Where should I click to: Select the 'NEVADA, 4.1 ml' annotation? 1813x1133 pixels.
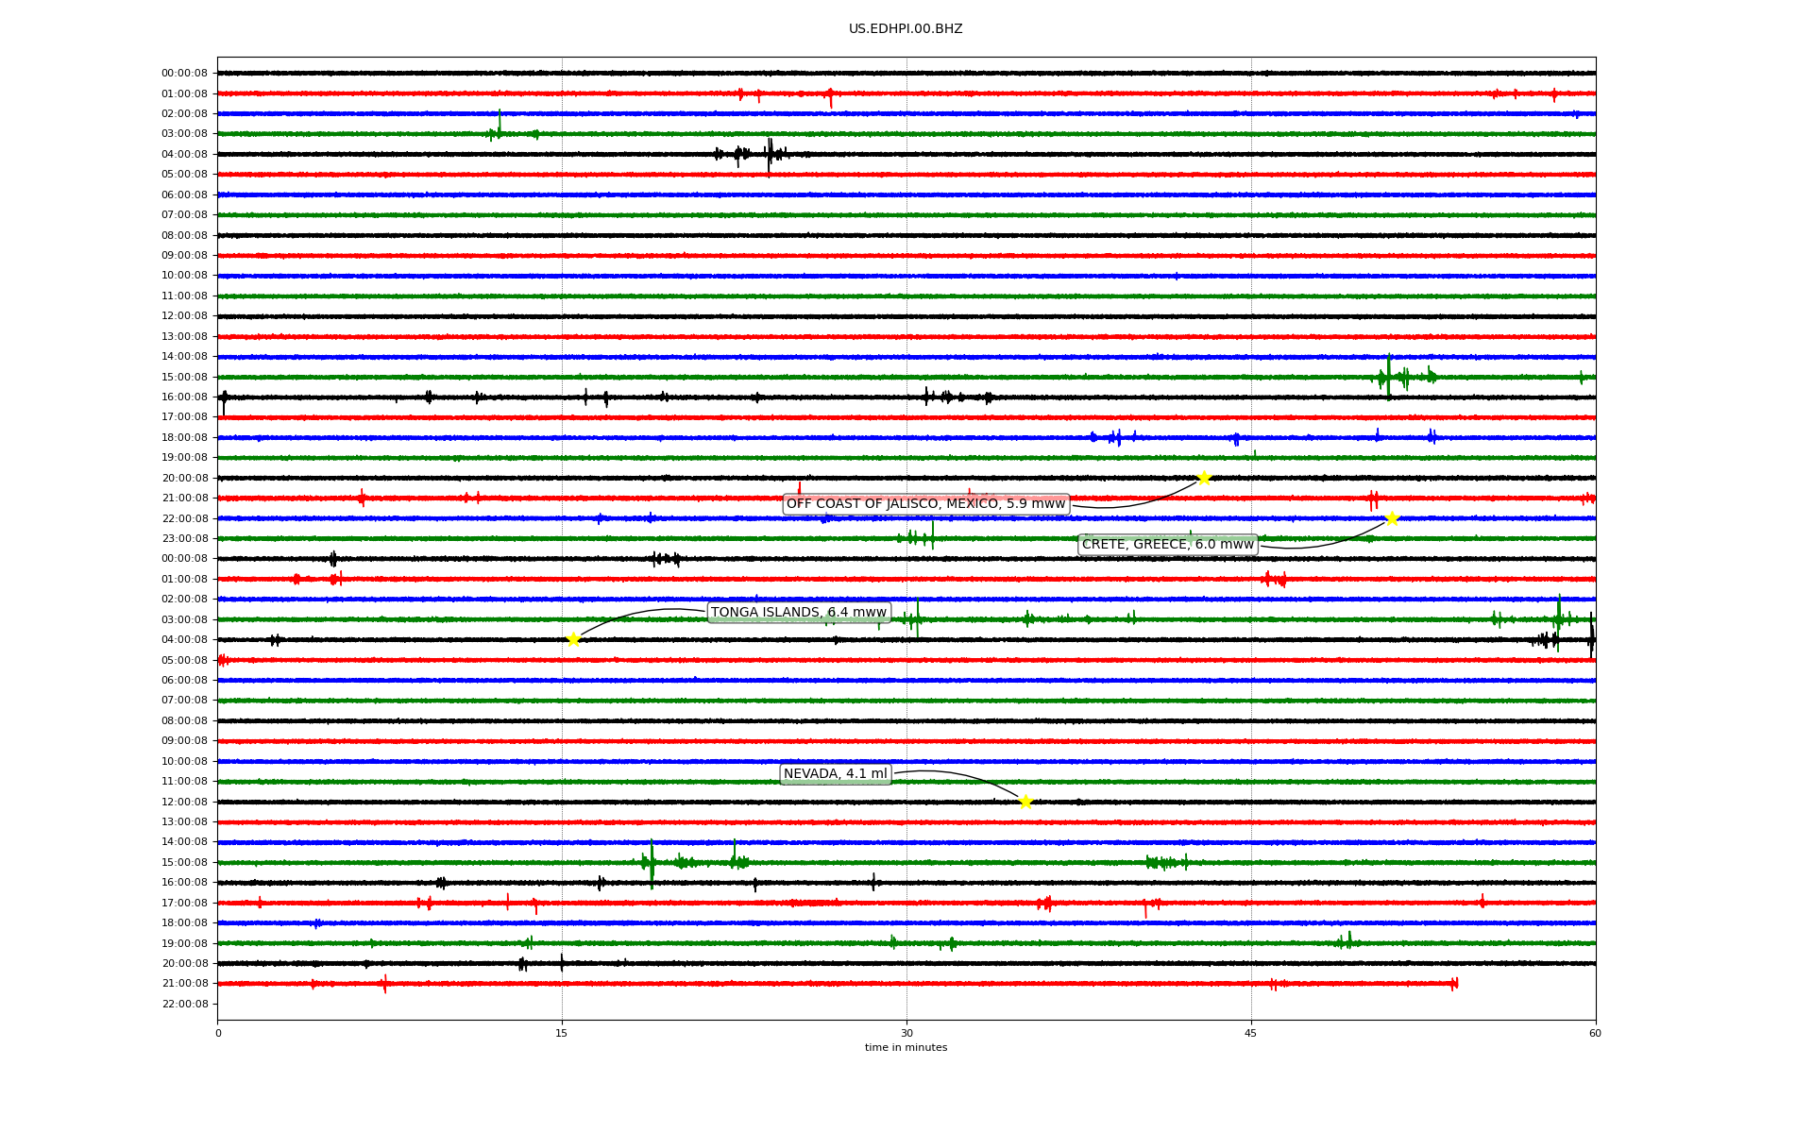click(836, 774)
